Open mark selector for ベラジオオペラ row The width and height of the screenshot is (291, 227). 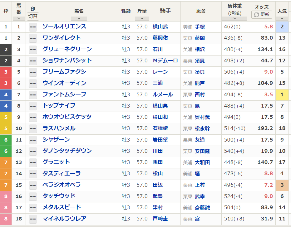(33, 185)
